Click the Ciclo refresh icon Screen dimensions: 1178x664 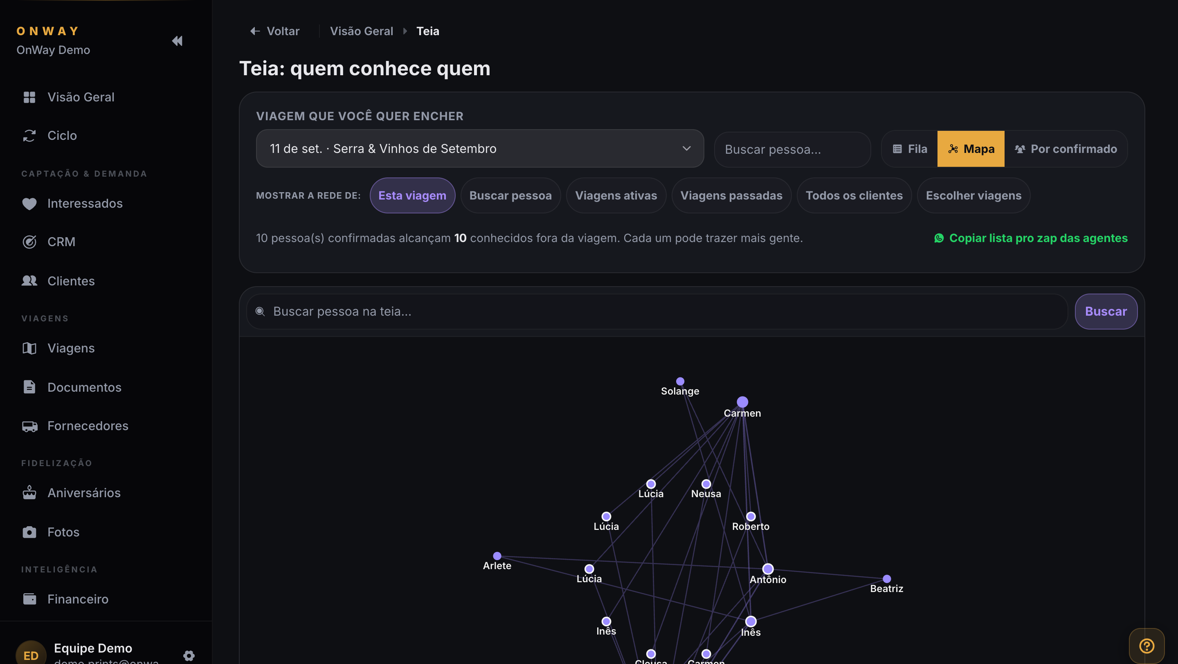[x=29, y=135]
